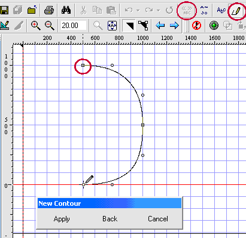Click the Copy icon in top toolbar
246x238 pixels.
pyautogui.click(x=97, y=10)
